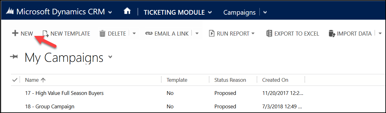386x113 pixels.
Task: Open the 18 - Group Campaign record
Action: [x=50, y=106]
